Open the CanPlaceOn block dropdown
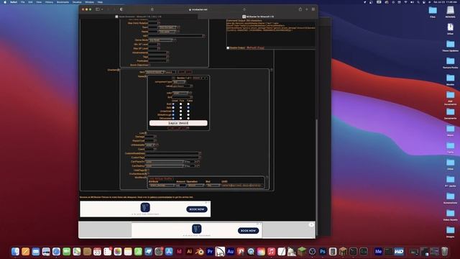Screen dimensions: 460x259 tap(165, 161)
